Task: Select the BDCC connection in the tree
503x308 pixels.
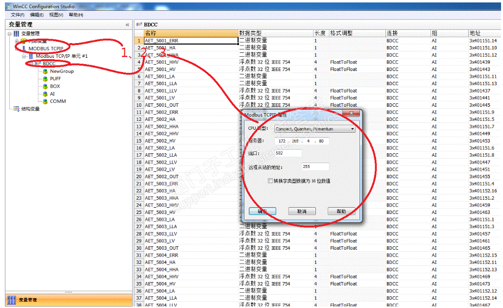Action: pos(49,64)
